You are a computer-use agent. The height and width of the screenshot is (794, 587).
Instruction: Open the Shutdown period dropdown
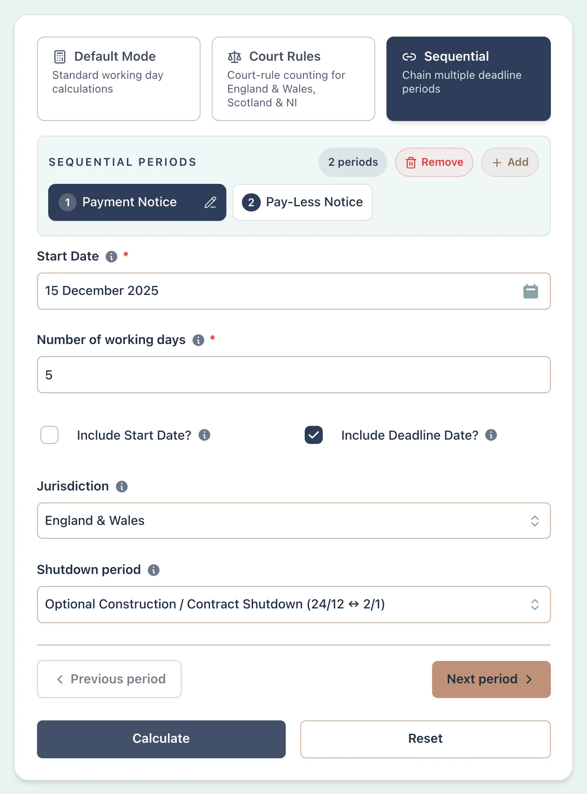[x=294, y=604]
